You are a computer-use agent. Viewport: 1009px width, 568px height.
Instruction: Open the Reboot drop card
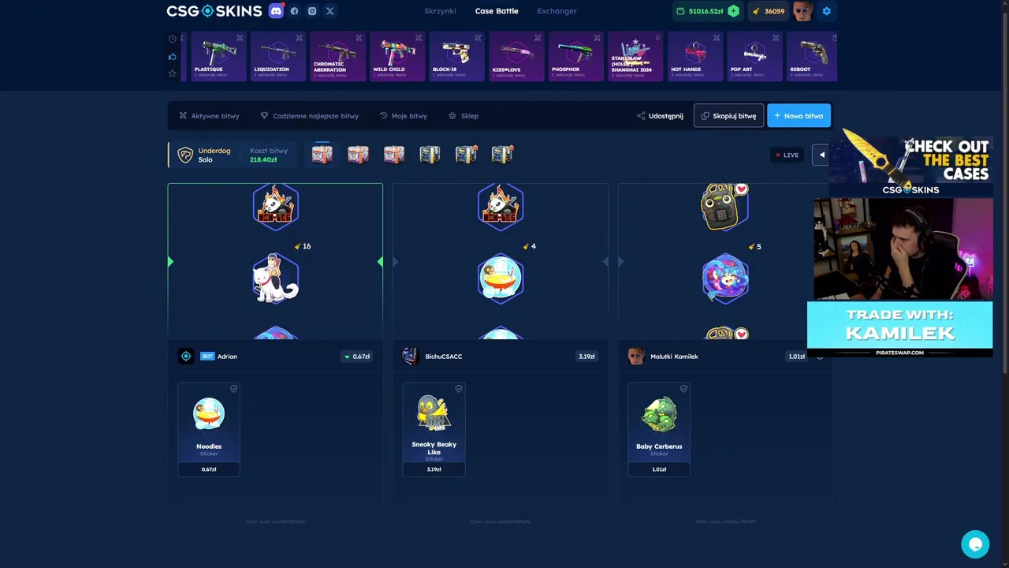[x=812, y=56]
